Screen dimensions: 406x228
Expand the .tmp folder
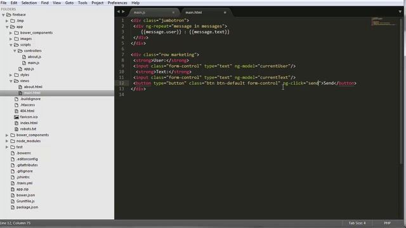click(7, 21)
